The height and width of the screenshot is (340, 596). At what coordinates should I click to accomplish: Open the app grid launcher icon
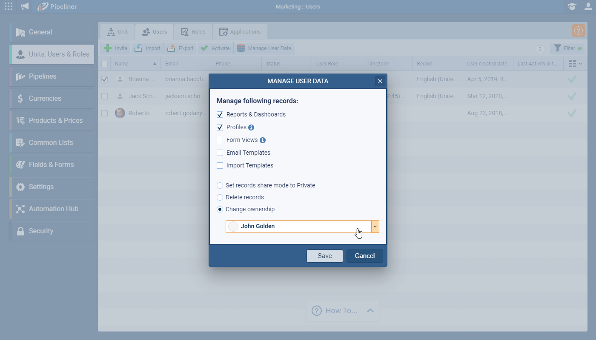pos(9,6)
